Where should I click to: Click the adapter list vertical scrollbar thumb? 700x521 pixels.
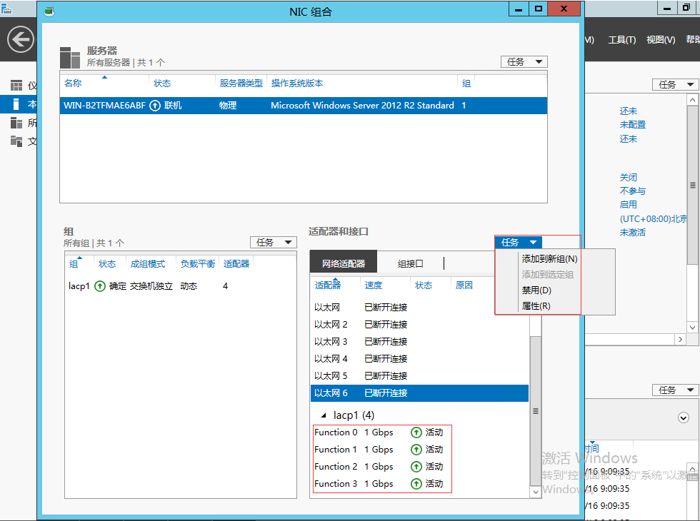pyautogui.click(x=536, y=411)
